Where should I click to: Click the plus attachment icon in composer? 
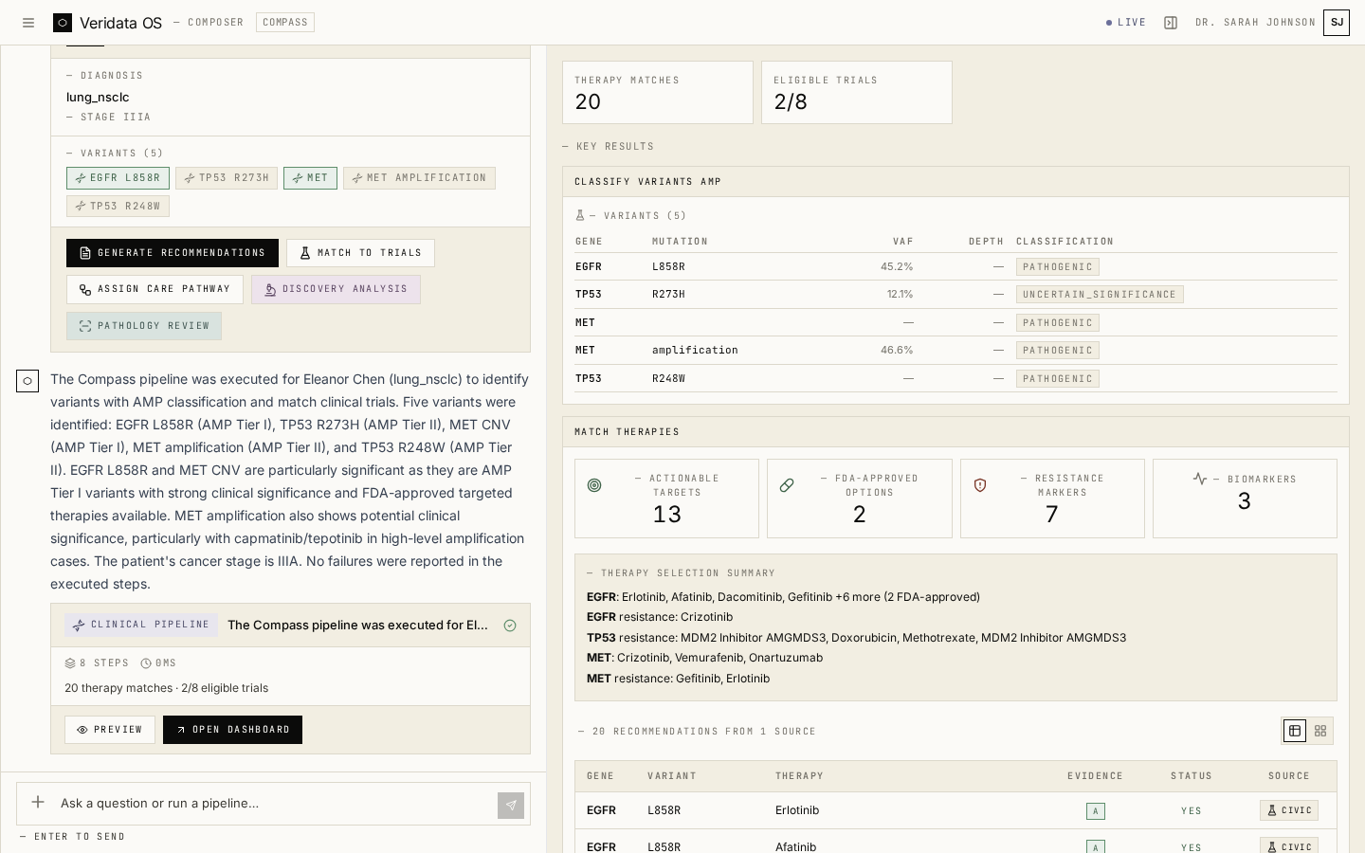click(x=38, y=803)
